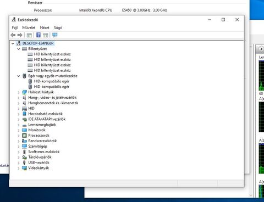
Task: Expand the Hangbemenetek és -kimenetek category
Action: coord(19,103)
